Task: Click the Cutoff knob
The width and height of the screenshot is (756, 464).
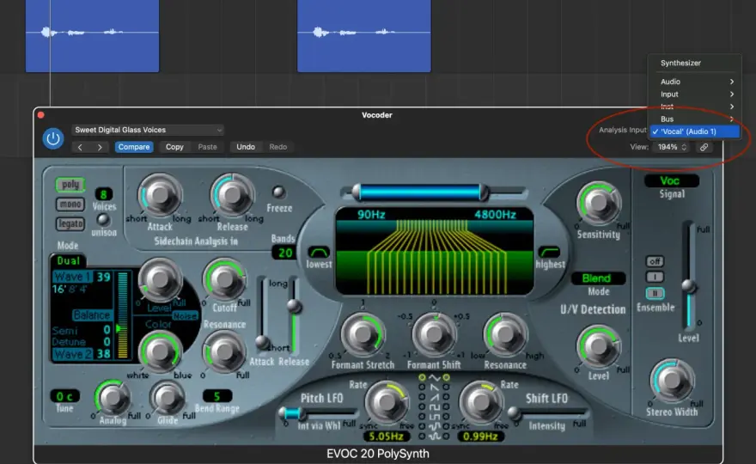Action: pyautogui.click(x=224, y=279)
